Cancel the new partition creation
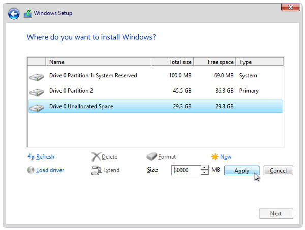305x230 pixels. click(279, 171)
